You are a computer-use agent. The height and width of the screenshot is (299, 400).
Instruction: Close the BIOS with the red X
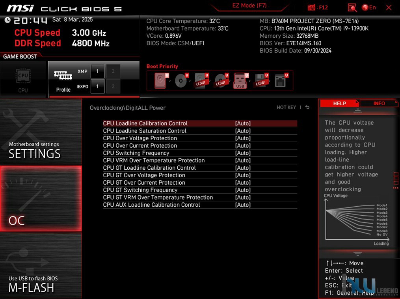[x=389, y=7]
